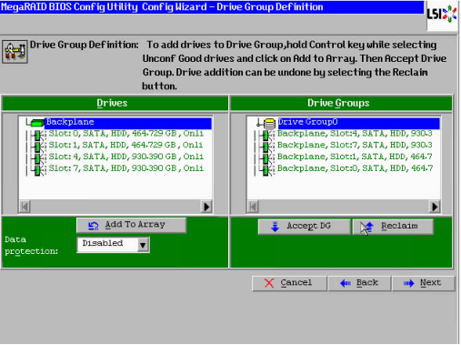461x345 pixels.
Task: Select Slot: 0 SATA HDD 464.729 GB drive
Action: point(126,134)
